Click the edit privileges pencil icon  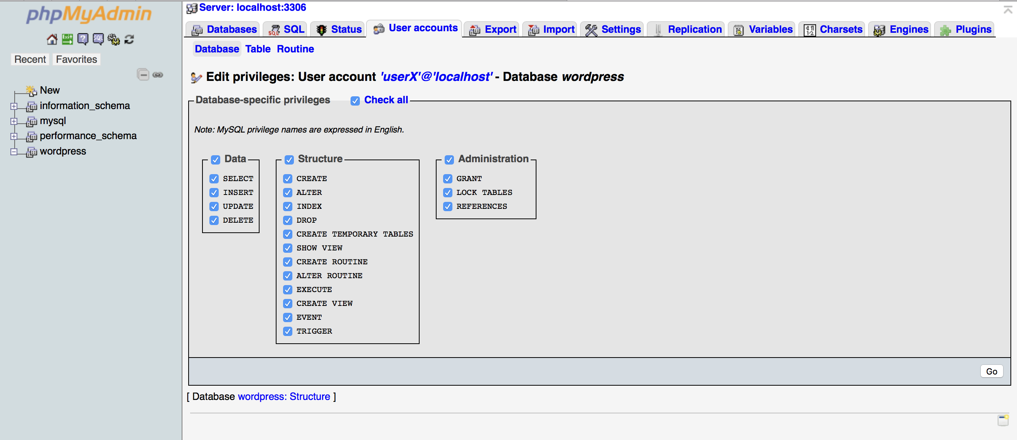point(196,77)
